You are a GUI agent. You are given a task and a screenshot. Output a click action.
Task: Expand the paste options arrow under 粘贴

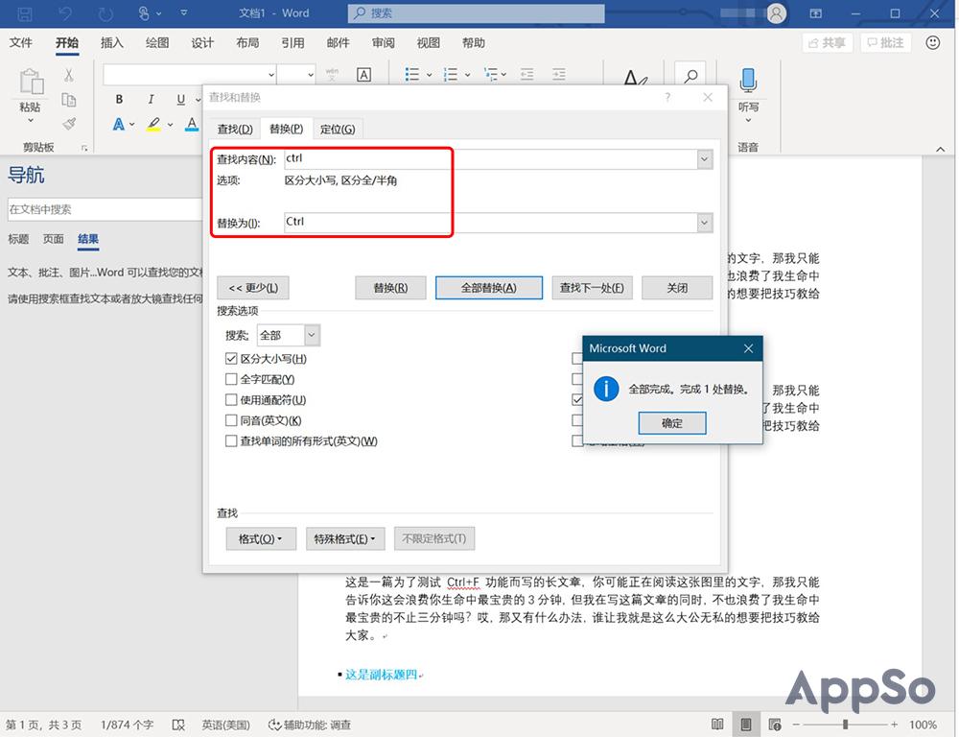[x=31, y=121]
